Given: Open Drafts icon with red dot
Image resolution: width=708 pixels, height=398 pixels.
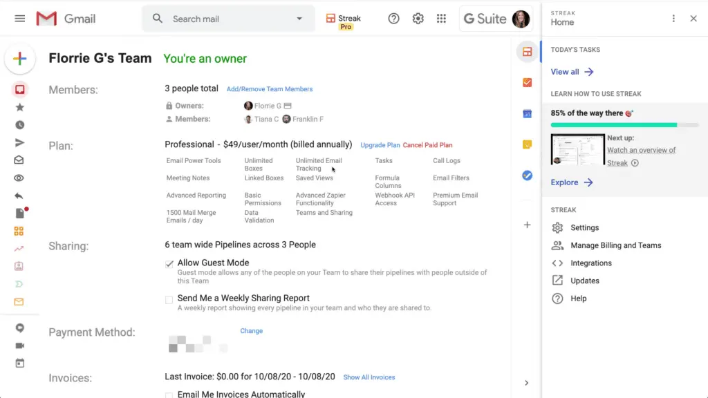Looking at the screenshot, I should pyautogui.click(x=20, y=213).
